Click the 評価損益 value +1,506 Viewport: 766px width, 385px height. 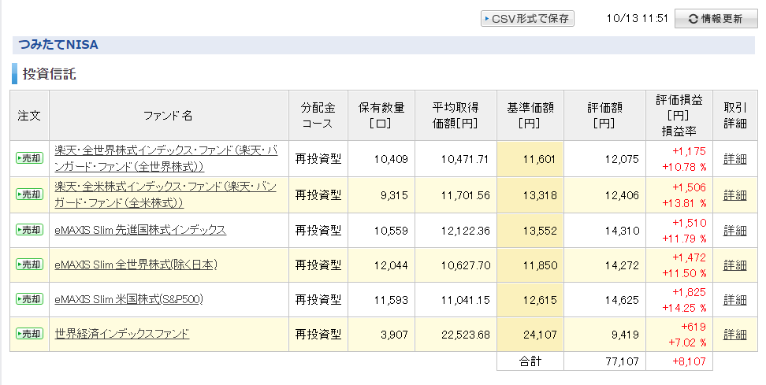click(x=689, y=187)
